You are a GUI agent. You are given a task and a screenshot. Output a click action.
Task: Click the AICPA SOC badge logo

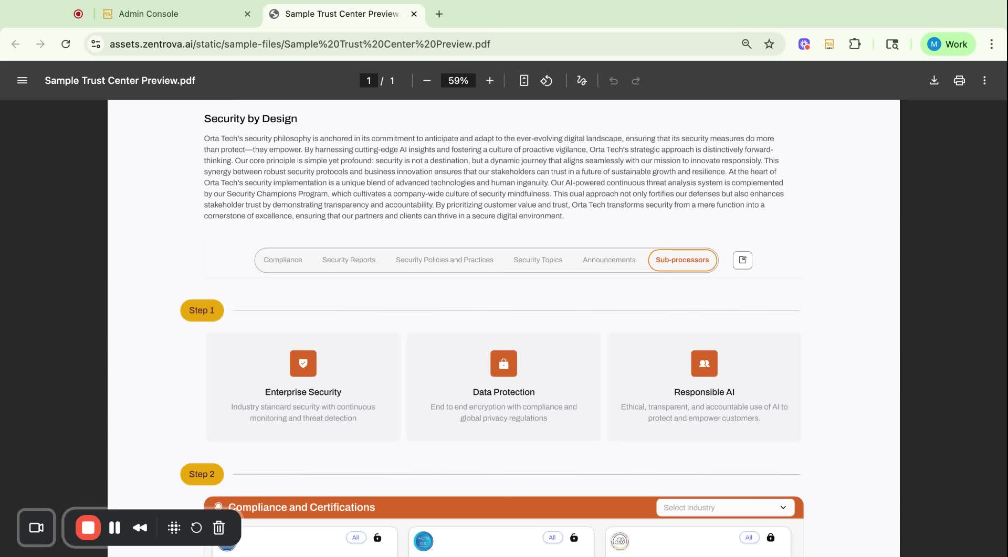pos(423,541)
